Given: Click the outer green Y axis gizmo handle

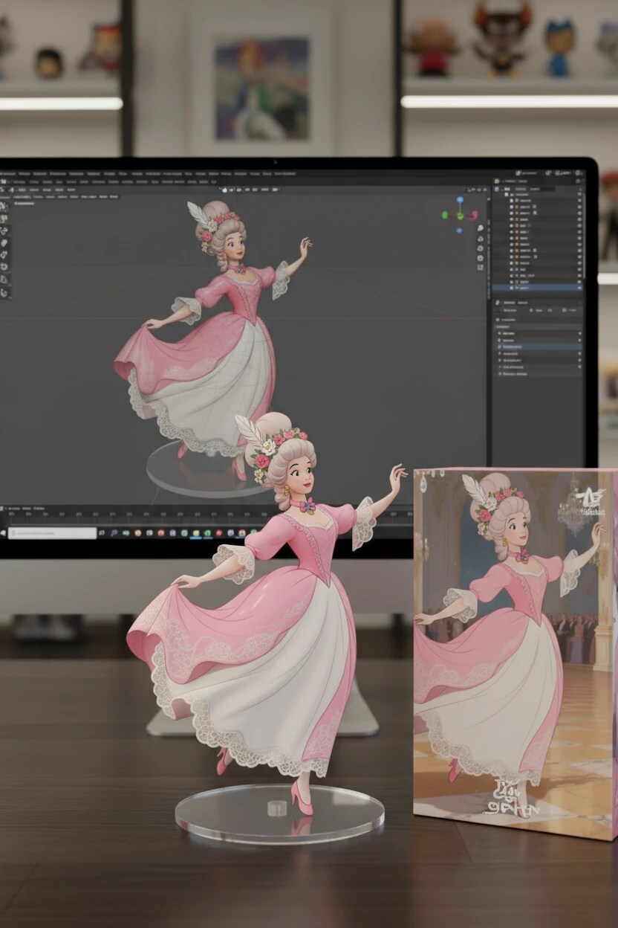Looking at the screenshot, I should coord(445,215).
